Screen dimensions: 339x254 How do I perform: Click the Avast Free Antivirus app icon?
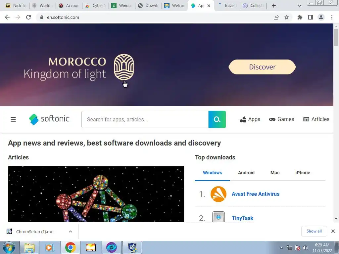[x=218, y=194]
